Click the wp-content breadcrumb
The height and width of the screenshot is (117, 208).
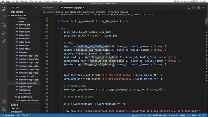click(48, 12)
